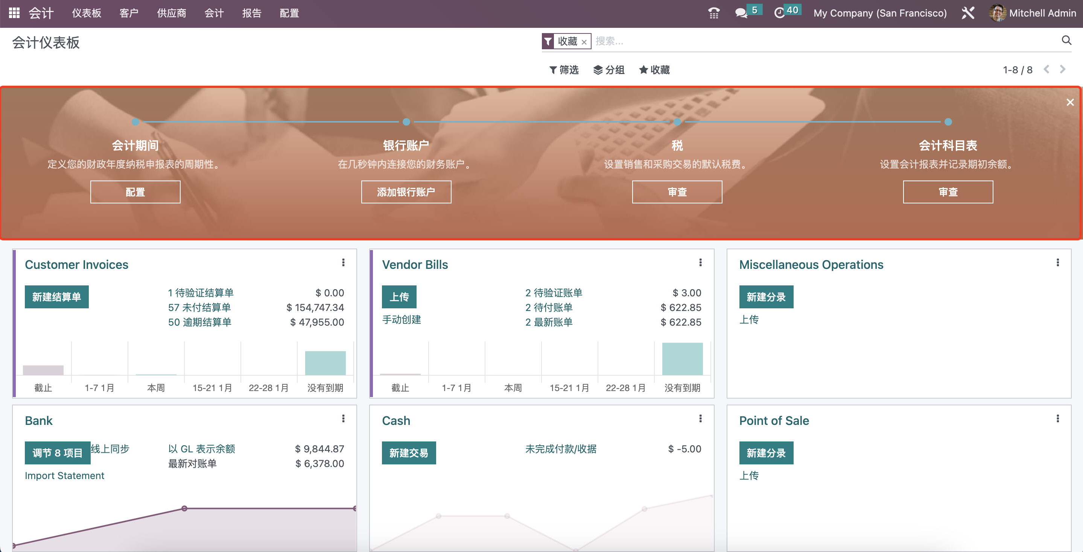Go to previous page arrow
The width and height of the screenshot is (1083, 552).
click(x=1047, y=69)
